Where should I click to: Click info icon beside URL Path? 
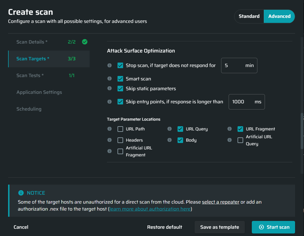pos(109,129)
